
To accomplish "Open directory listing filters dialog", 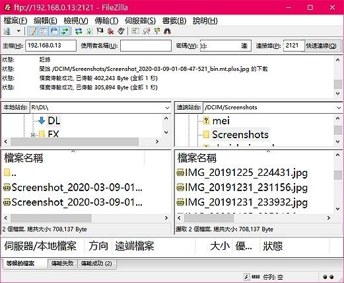I will point(135,31).
